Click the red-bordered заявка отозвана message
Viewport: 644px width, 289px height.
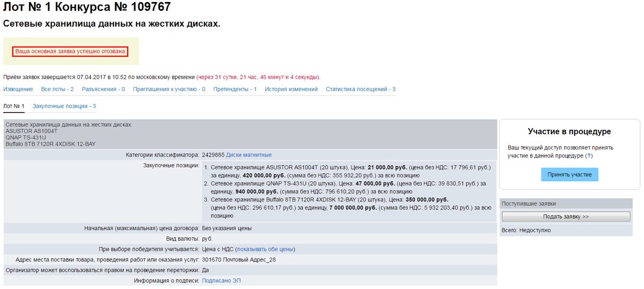[x=70, y=51]
